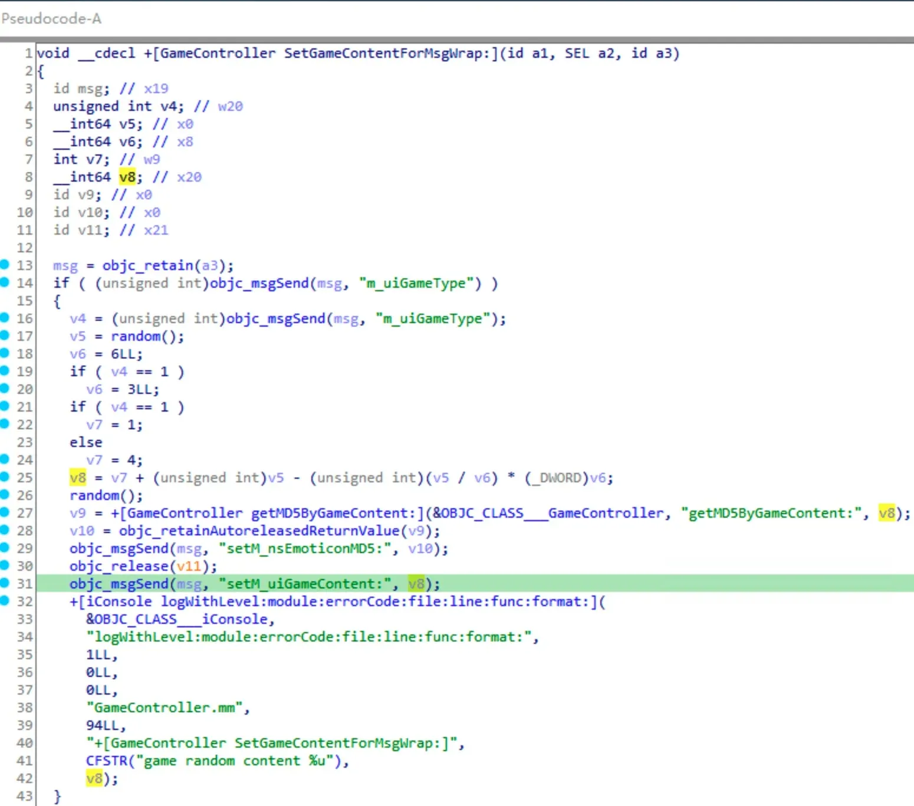Click orange v11 in objc_release call
Image resolution: width=914 pixels, height=806 pixels.
tap(189, 566)
